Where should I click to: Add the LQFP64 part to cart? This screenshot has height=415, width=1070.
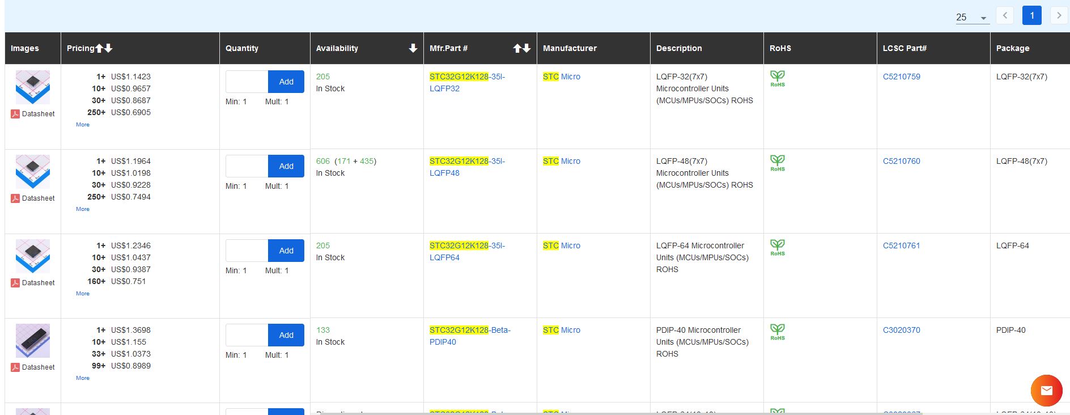point(286,251)
